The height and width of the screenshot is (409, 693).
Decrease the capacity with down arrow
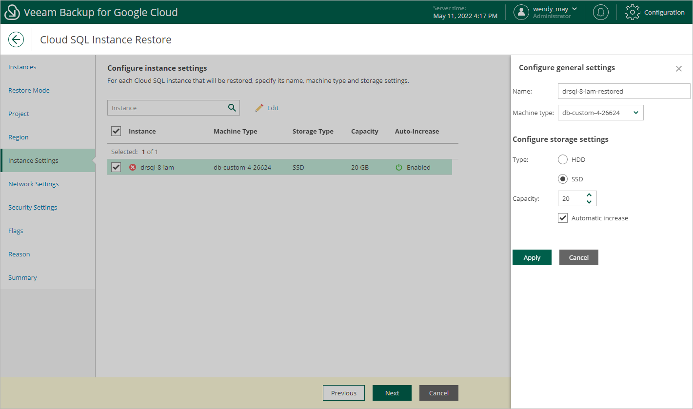pos(589,201)
